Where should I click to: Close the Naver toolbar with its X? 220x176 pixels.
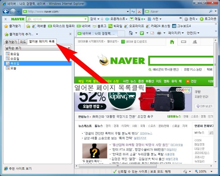pyautogui.click(x=5, y=19)
